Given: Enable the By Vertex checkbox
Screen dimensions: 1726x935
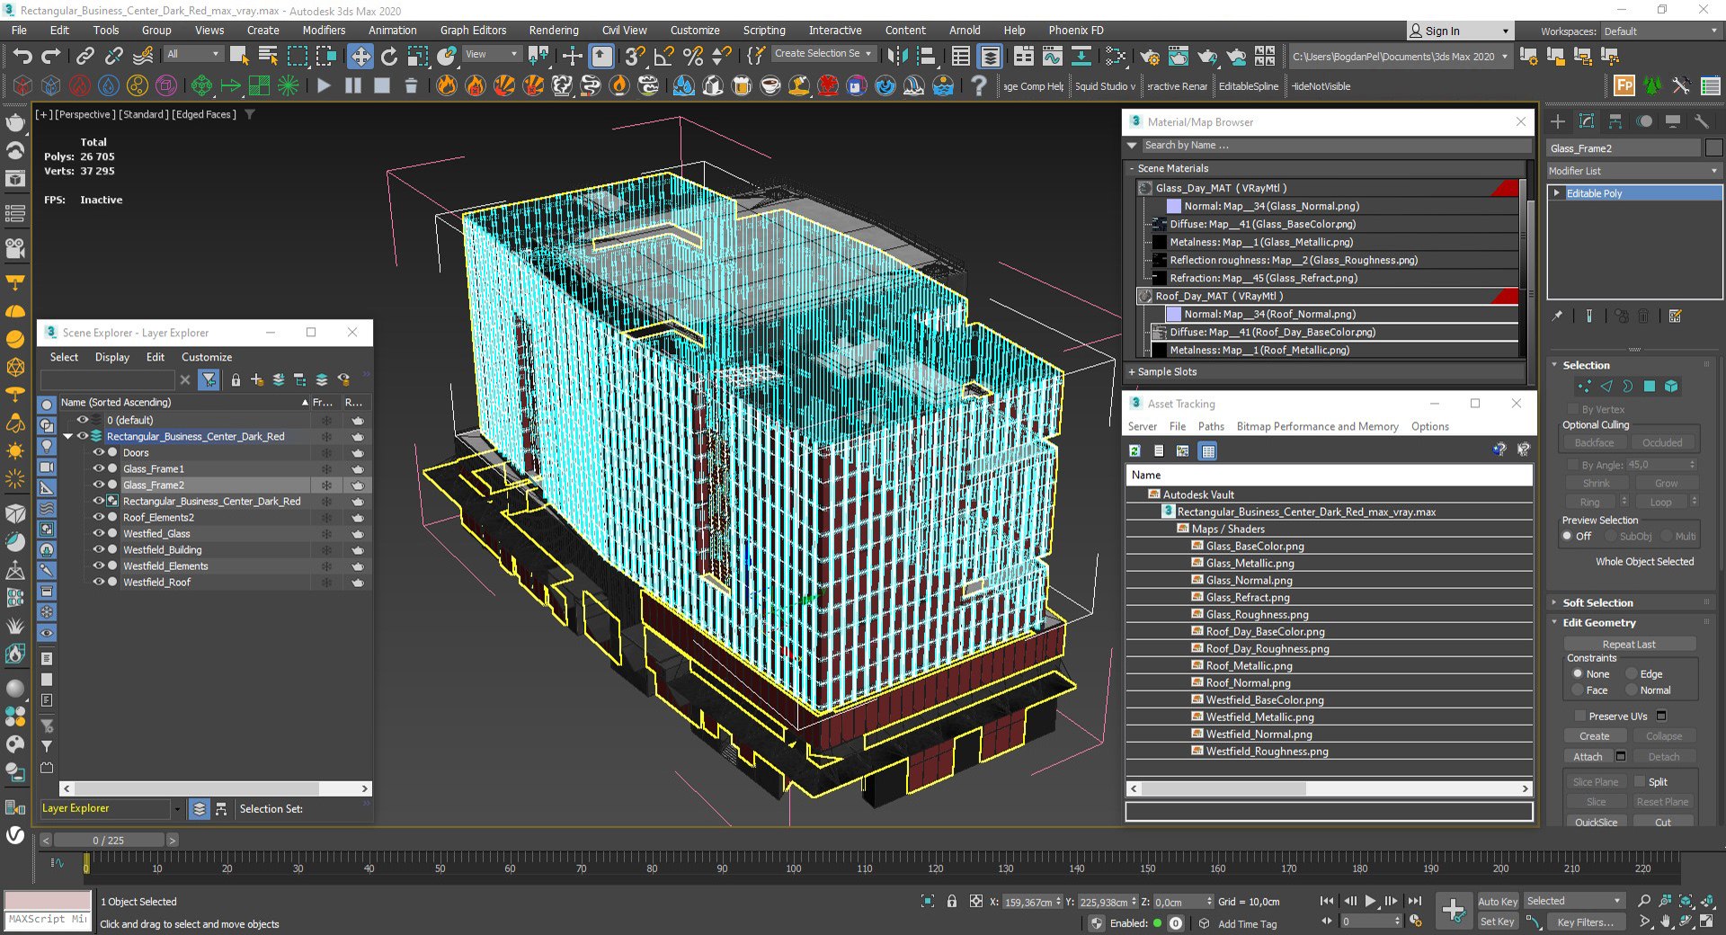Looking at the screenshot, I should [x=1573, y=409].
